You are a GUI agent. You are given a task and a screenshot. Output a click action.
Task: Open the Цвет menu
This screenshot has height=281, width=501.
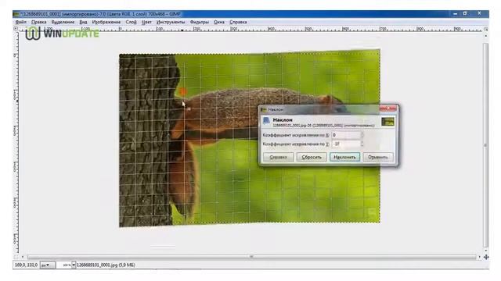[146, 22]
